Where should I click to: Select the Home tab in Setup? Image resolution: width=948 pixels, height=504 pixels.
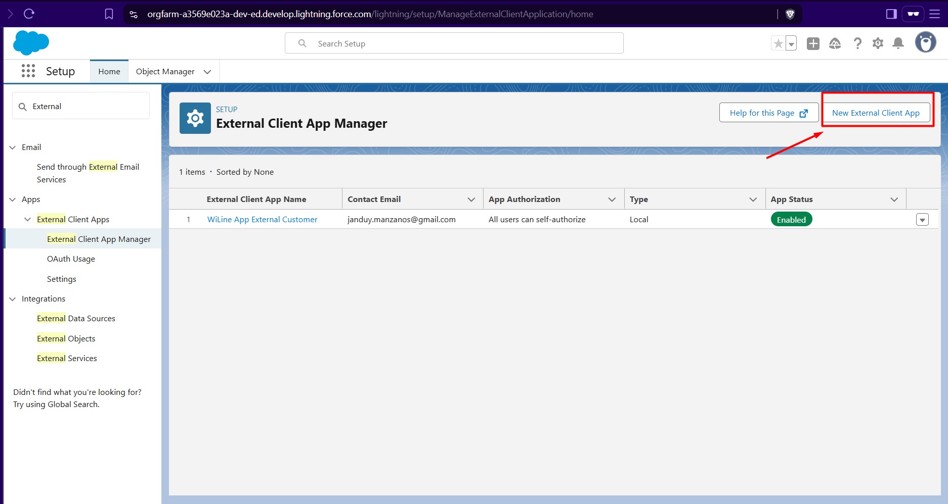point(109,71)
